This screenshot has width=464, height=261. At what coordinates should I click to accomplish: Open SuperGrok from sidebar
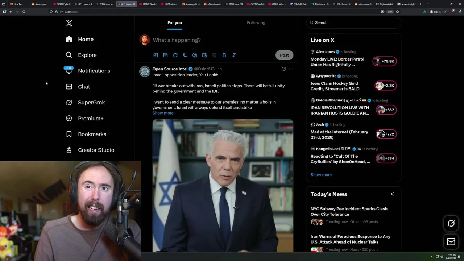(x=85, y=103)
